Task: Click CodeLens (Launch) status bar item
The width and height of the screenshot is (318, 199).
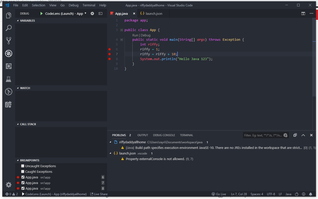Action: (54, 194)
